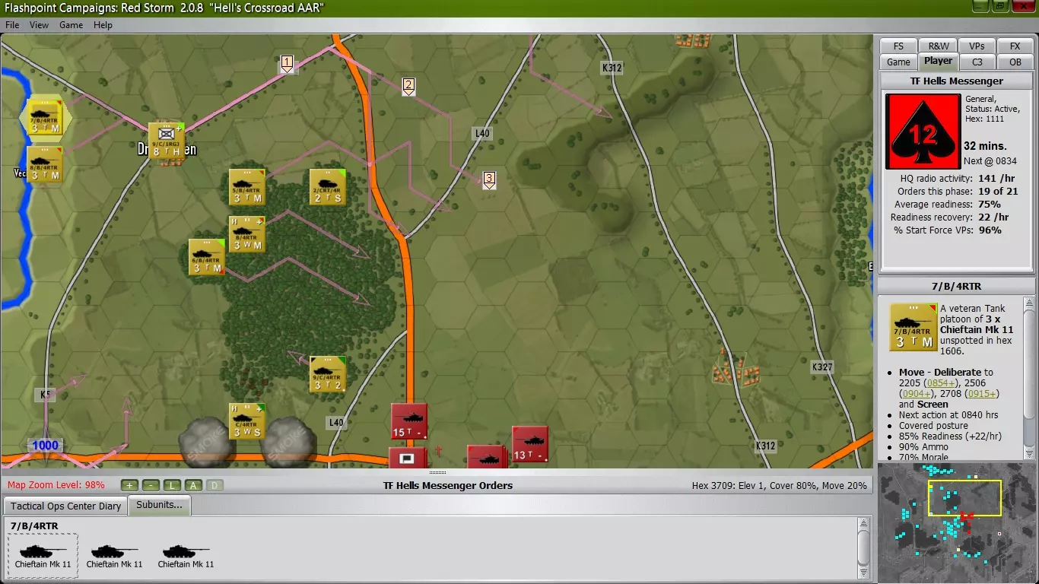The image size is (1039, 584).
Task: Open the FX tab
Action: (1015, 46)
